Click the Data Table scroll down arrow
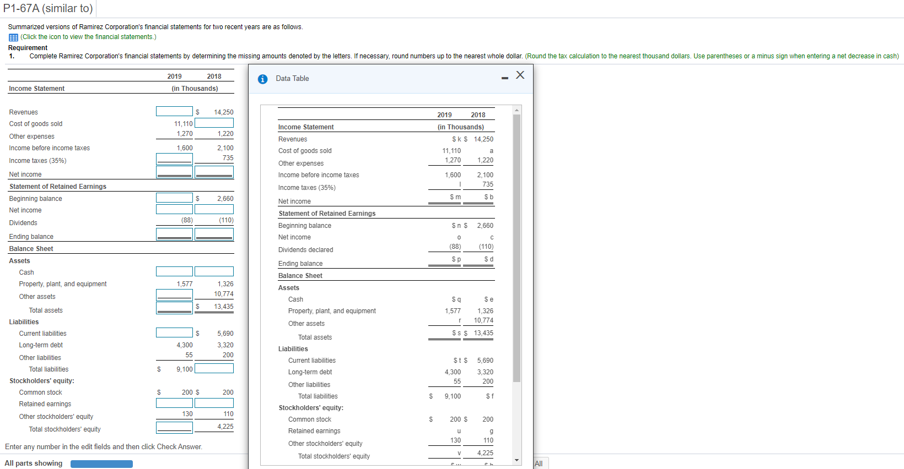 coord(516,460)
